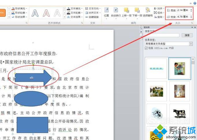Click 上移一层 bring forward
Screen dimensions: 197x140
pyautogui.click(x=127, y=13)
